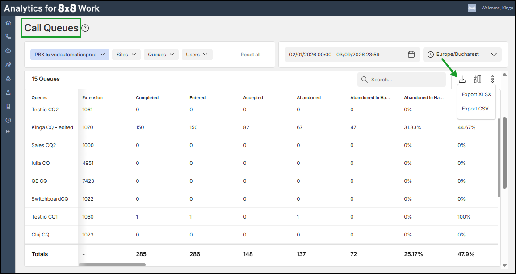The height and width of the screenshot is (274, 516).
Task: Open the phone calls sidebar icon
Action: tap(8, 37)
